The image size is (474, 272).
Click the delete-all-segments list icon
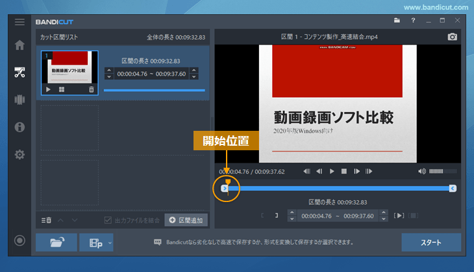pyautogui.click(x=46, y=220)
